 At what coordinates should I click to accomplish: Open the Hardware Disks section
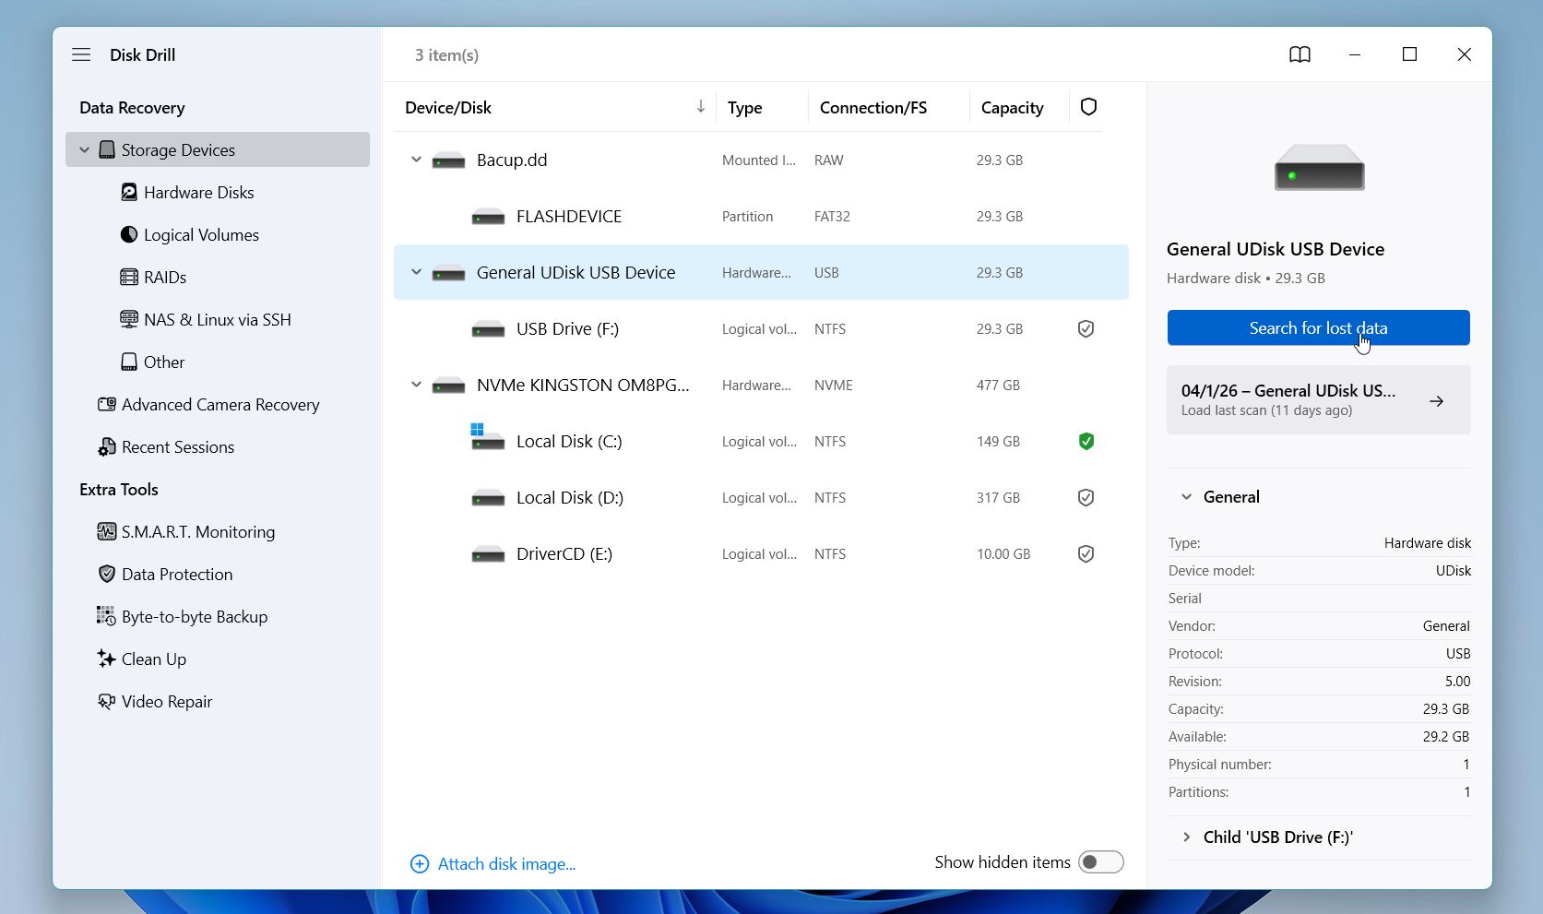pos(197,192)
